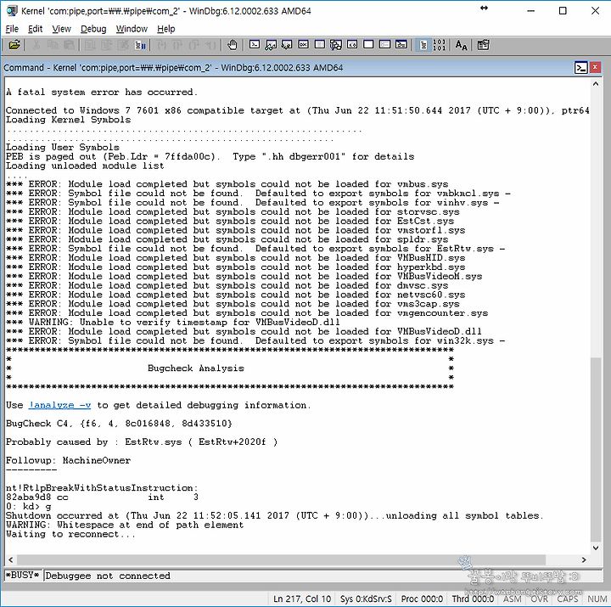Open the Options toolbar icon
This screenshot has height=607, width=611.
484,45
